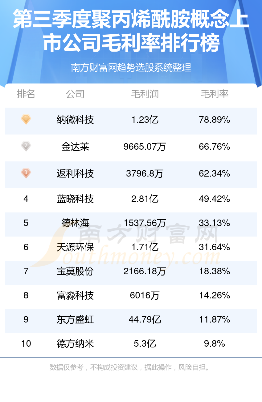Click the silver rank 2 medal icon
This screenshot has height=402, width=262.
click(x=26, y=146)
